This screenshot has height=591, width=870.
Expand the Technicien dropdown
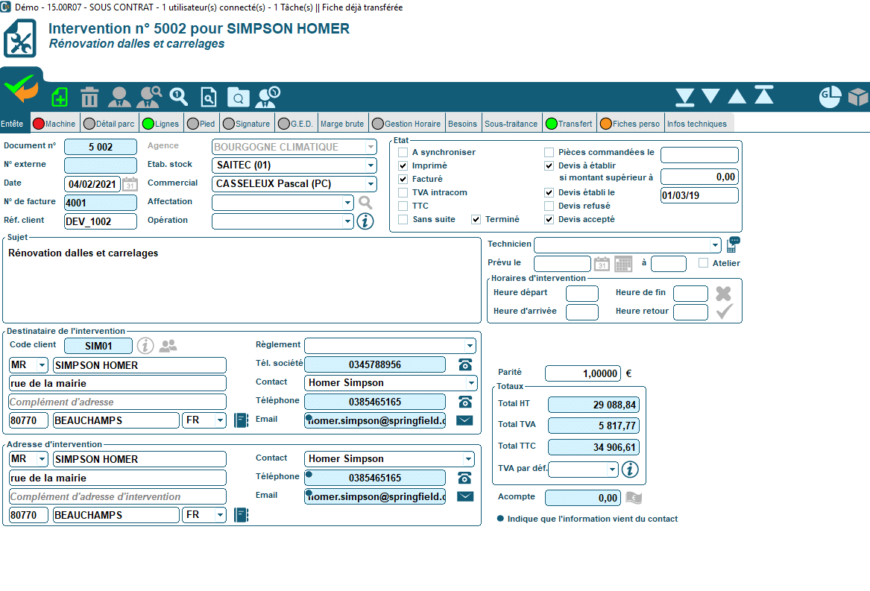point(716,244)
